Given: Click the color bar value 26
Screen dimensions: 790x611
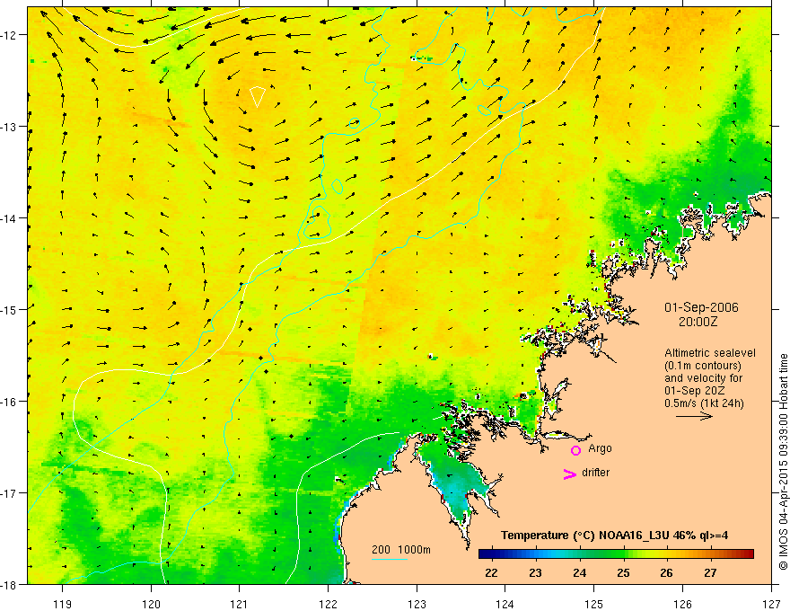Looking at the screenshot, I should (666, 572).
